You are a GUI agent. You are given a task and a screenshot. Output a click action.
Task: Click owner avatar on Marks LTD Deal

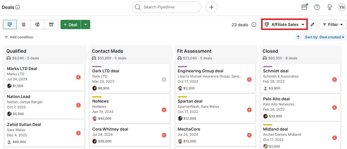tap(9, 86)
